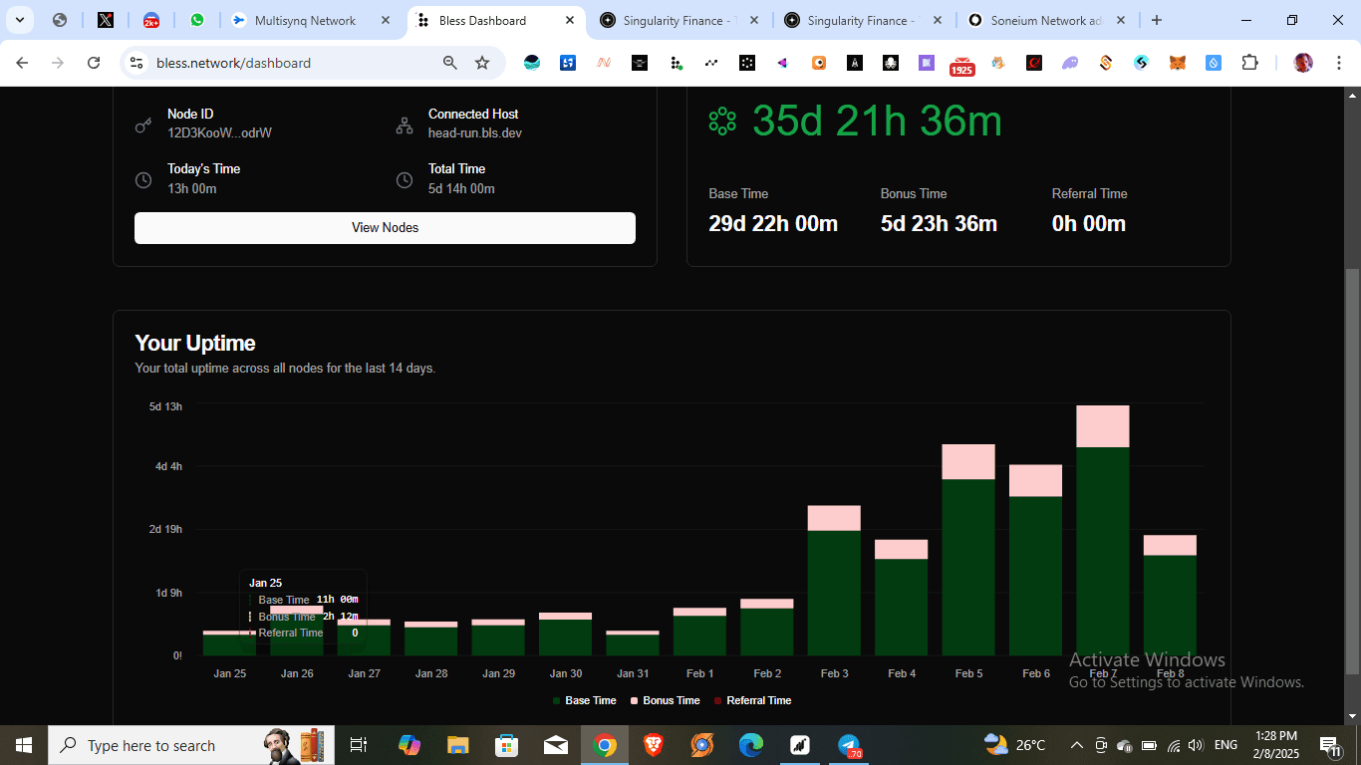Bookmark this page with the star icon
1361x765 pixels.
[482, 63]
